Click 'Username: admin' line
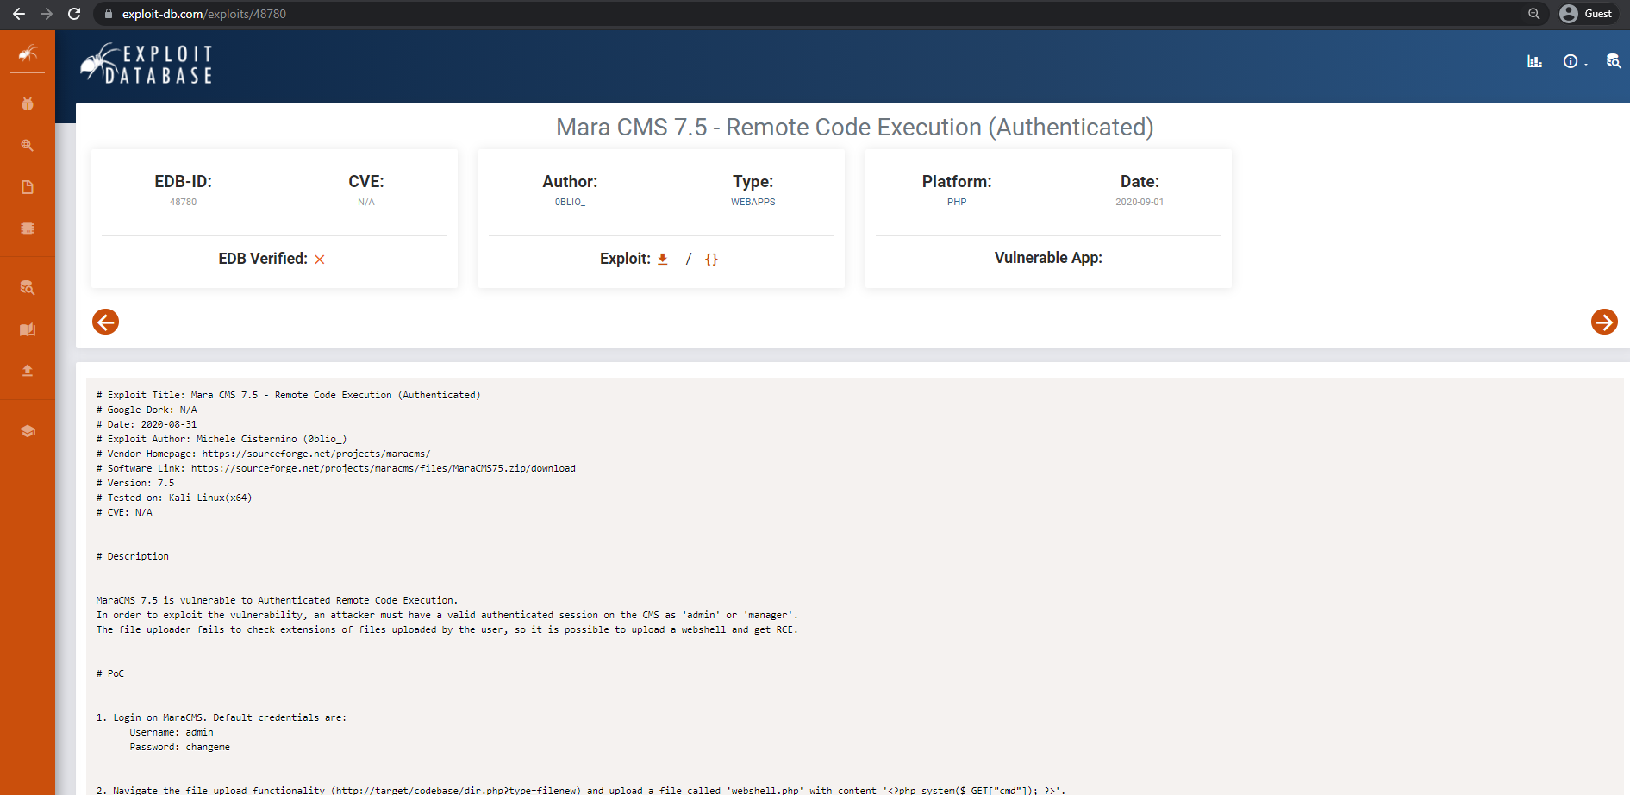The image size is (1630, 795). click(x=172, y=732)
